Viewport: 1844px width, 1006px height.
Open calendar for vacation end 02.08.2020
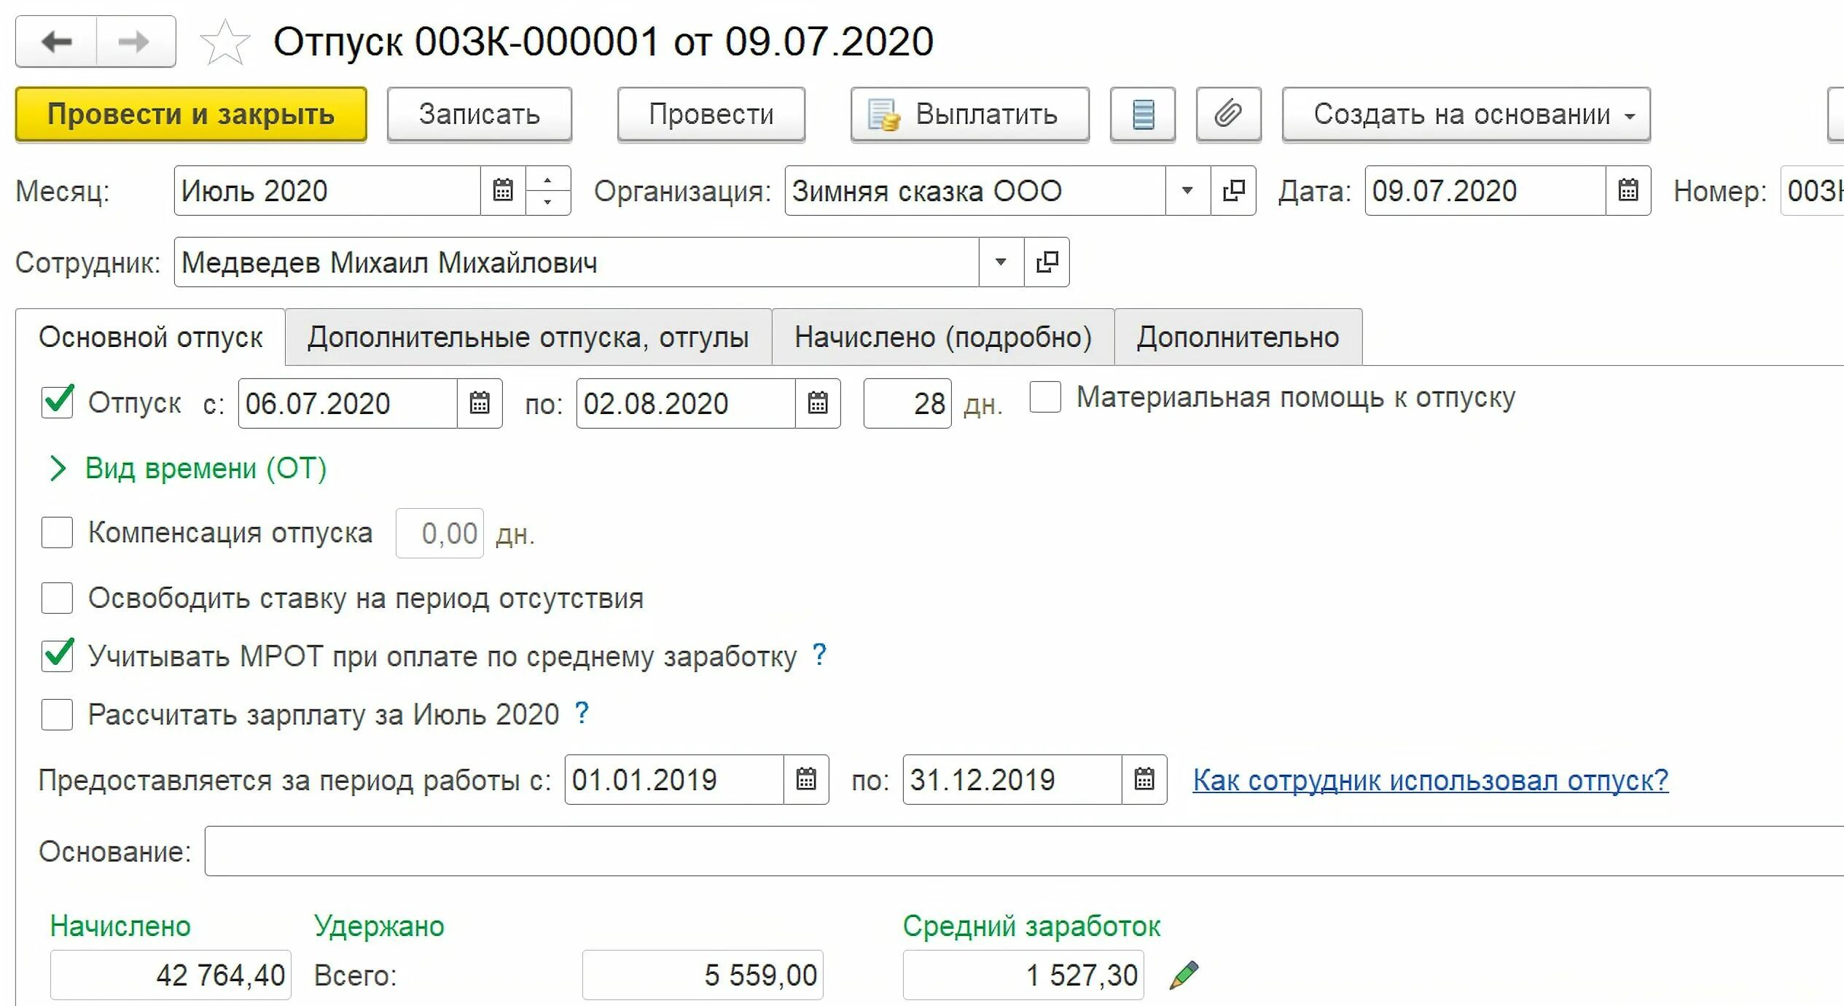pyautogui.click(x=818, y=403)
